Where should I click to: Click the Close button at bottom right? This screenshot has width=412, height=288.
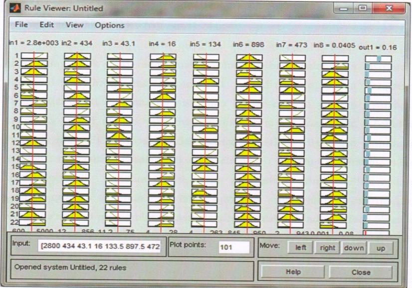pyautogui.click(x=361, y=272)
